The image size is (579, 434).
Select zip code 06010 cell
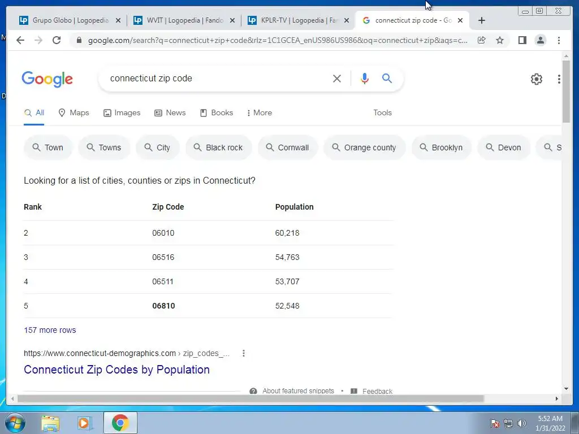pyautogui.click(x=163, y=233)
